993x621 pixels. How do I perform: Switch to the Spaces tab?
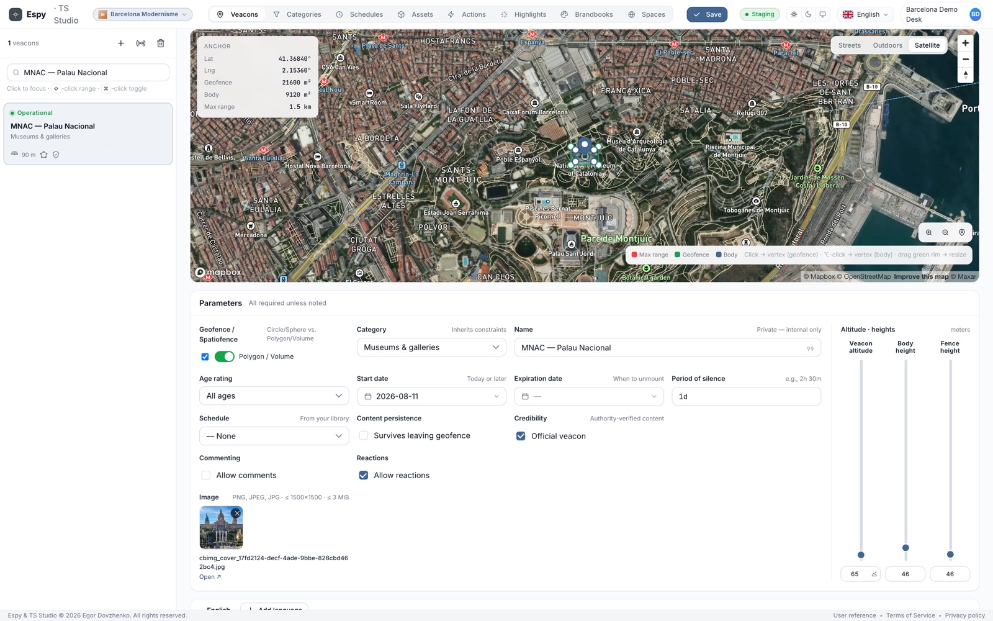click(647, 14)
